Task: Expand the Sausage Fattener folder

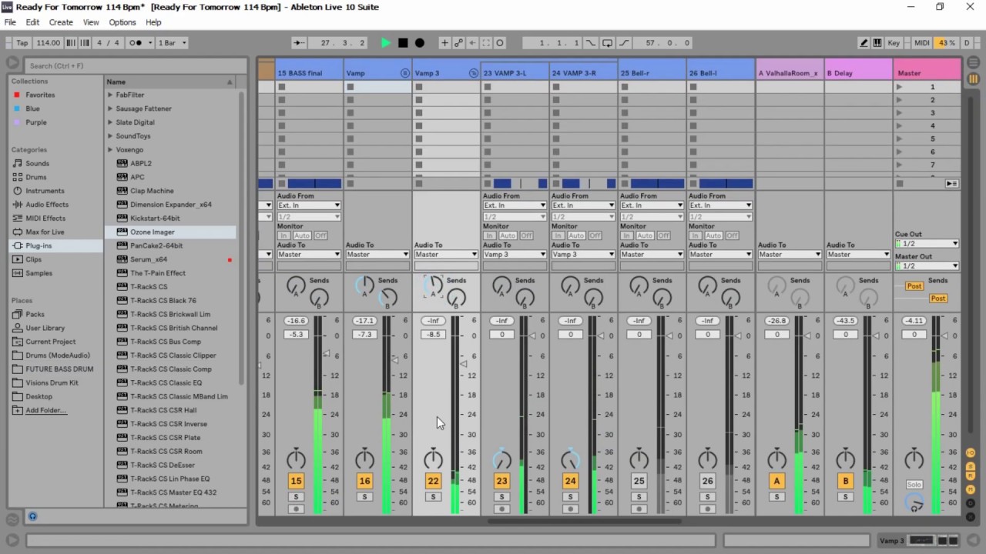Action: click(110, 108)
